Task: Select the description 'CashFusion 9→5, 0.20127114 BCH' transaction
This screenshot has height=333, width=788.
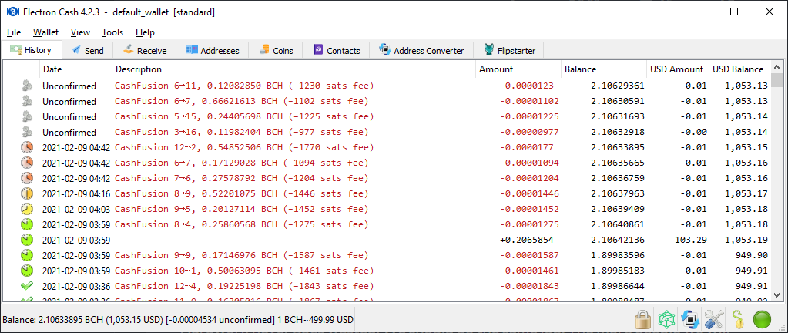Action: 241,209
